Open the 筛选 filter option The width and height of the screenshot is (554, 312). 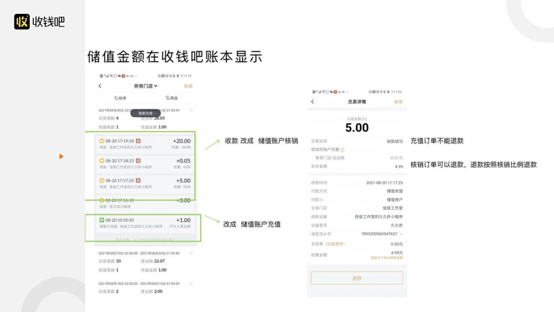click(x=172, y=98)
